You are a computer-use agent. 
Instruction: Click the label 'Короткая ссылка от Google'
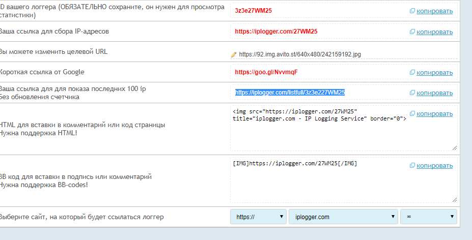(x=42, y=72)
